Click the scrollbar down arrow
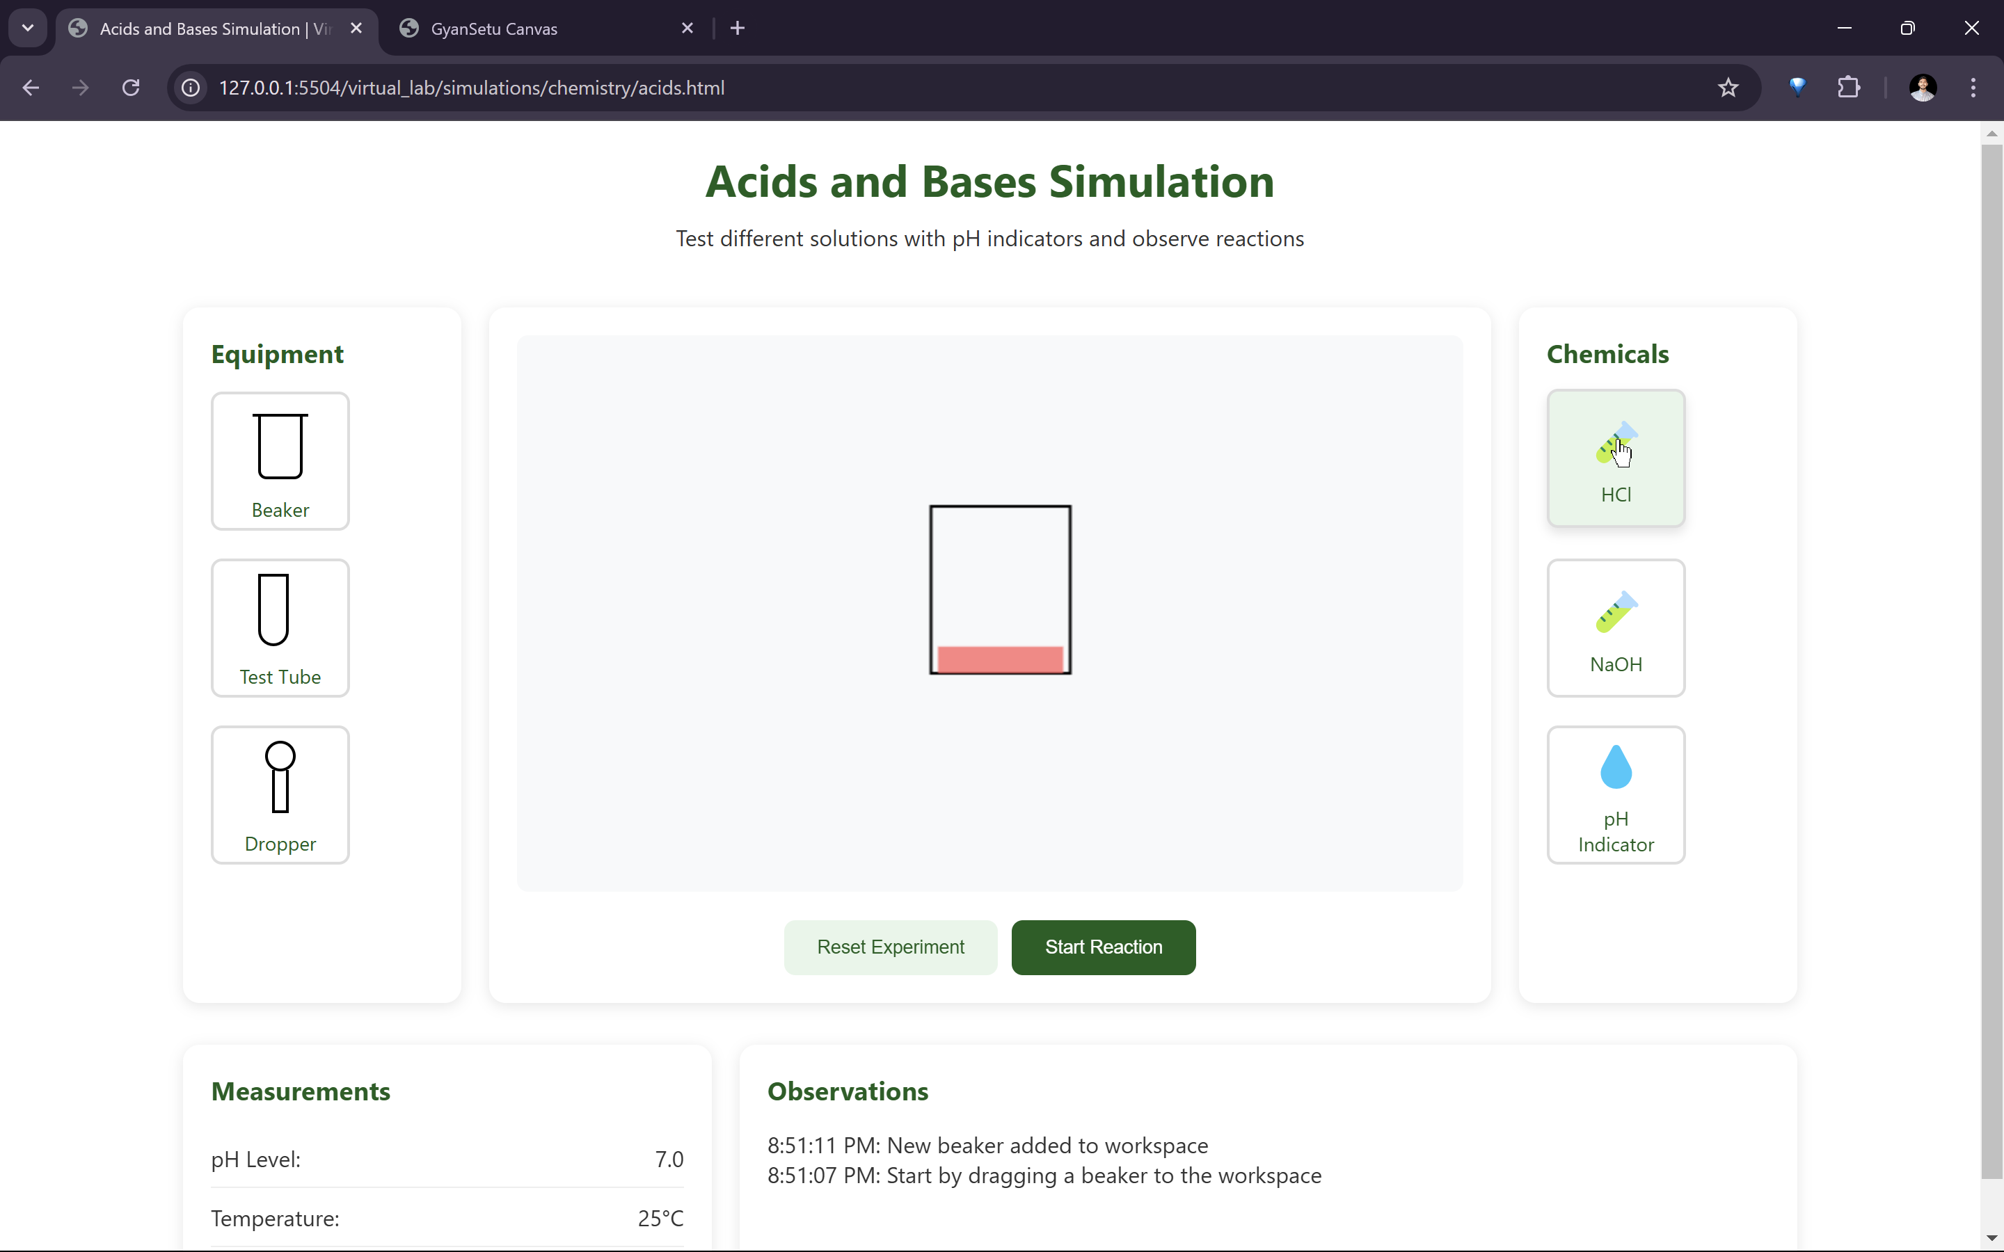This screenshot has height=1252, width=2004. pyautogui.click(x=1991, y=1239)
